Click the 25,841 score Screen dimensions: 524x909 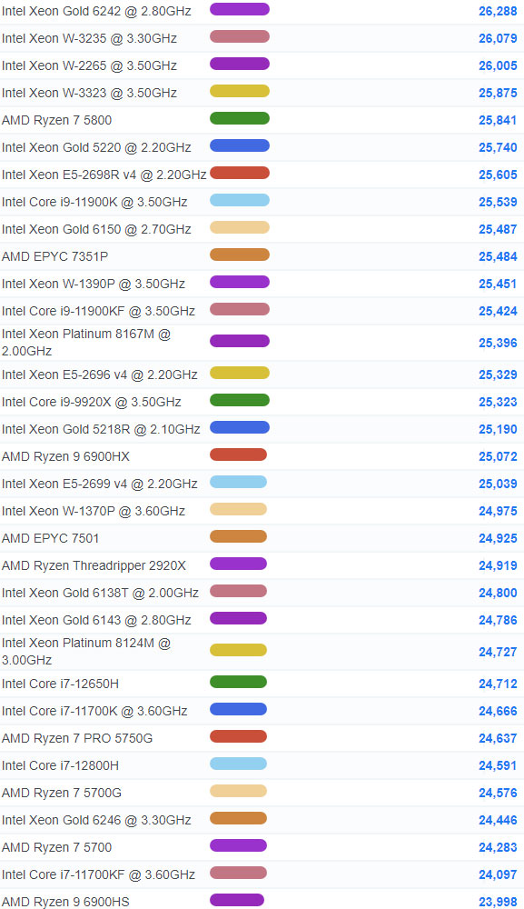(498, 120)
